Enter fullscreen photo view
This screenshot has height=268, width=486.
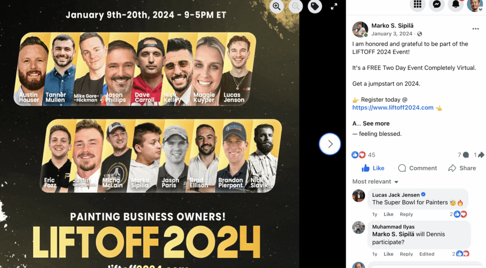334,6
